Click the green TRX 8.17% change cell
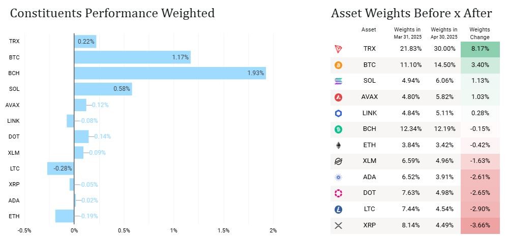The image size is (507, 238). click(480, 49)
